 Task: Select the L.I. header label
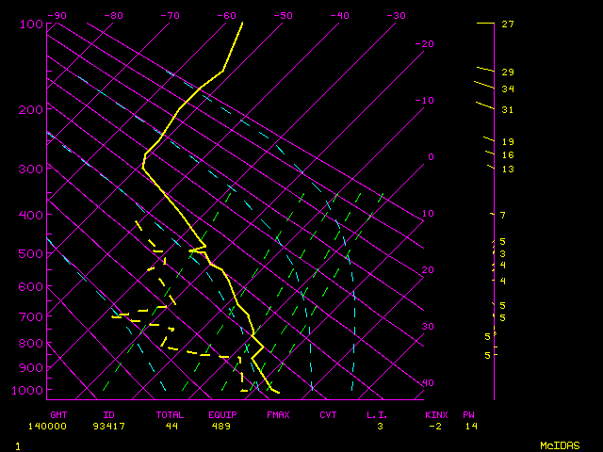pos(377,414)
